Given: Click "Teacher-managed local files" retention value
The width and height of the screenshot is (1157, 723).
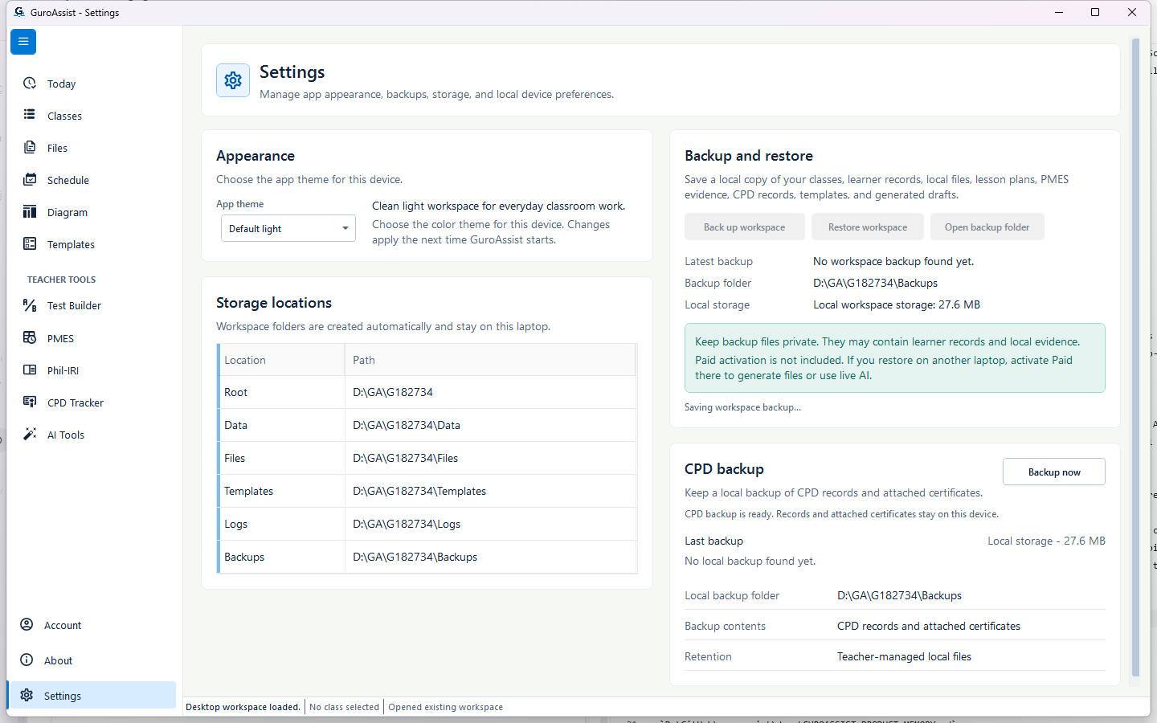Looking at the screenshot, I should [x=904, y=656].
